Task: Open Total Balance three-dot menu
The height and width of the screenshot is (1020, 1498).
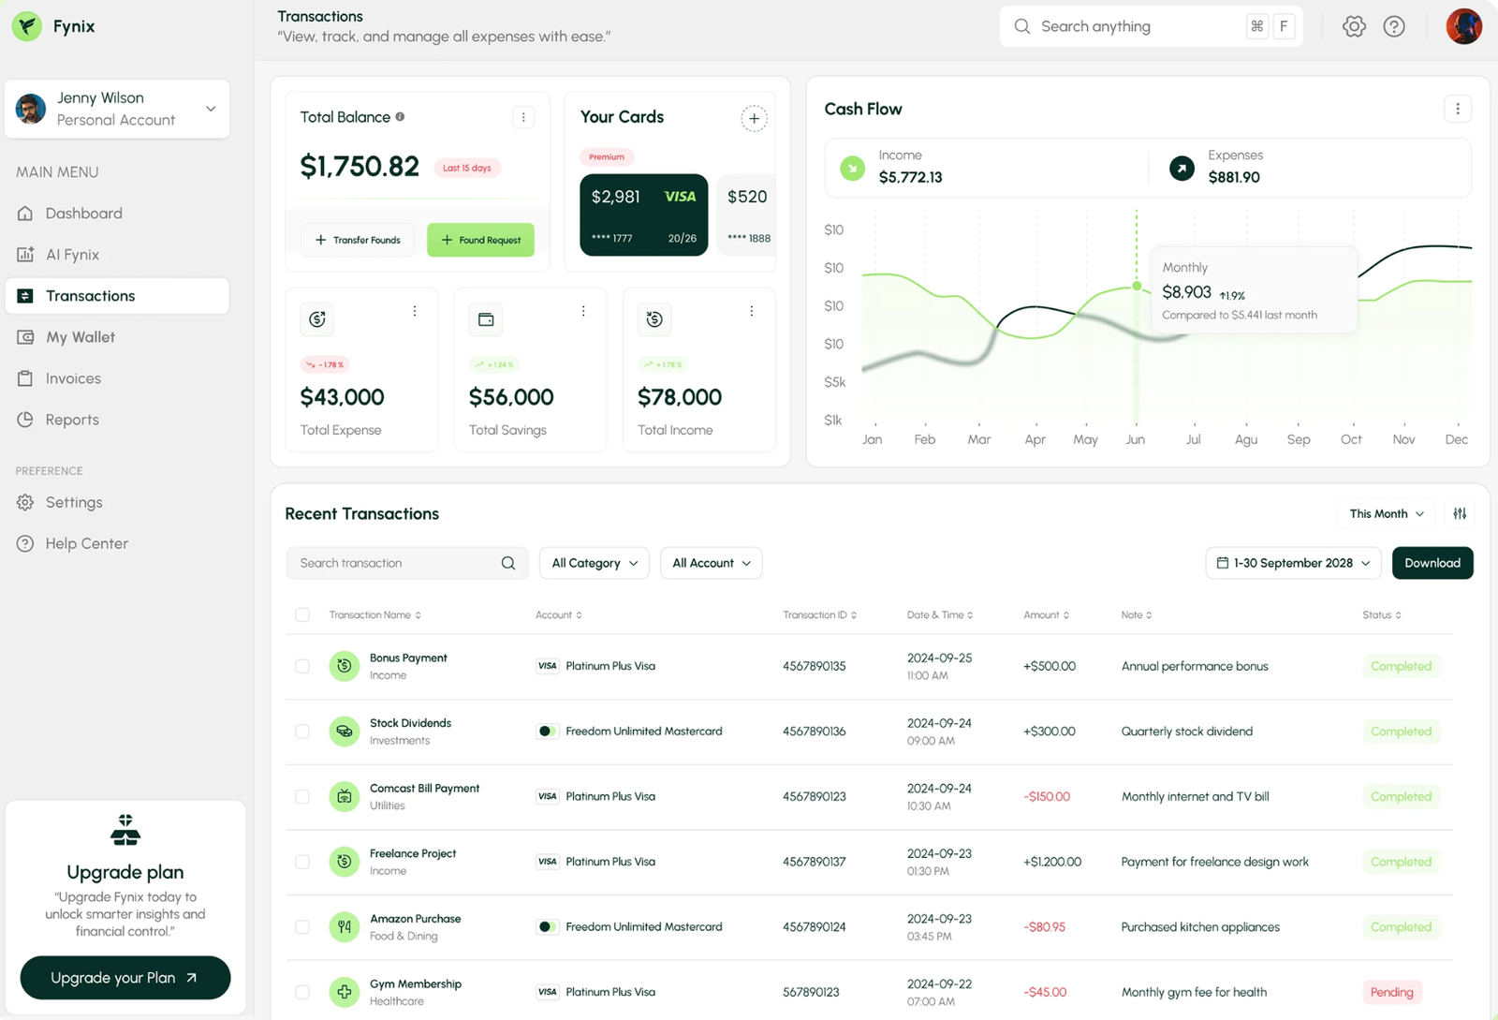Action: [523, 117]
